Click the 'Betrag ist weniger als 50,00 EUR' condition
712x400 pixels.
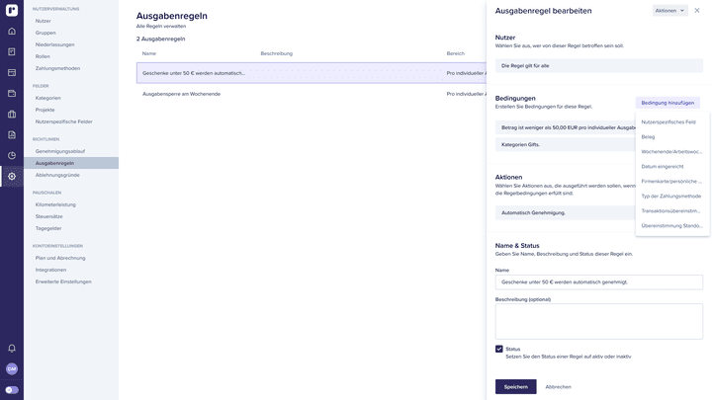point(566,127)
